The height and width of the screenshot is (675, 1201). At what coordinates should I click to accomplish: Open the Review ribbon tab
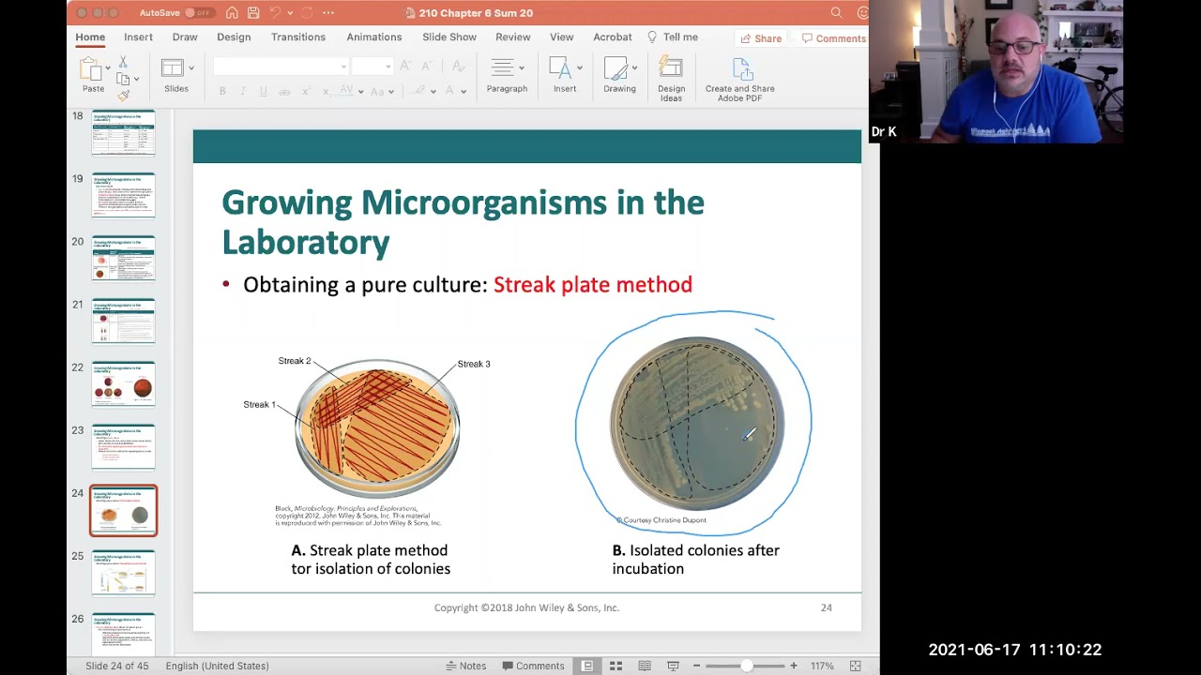point(513,37)
